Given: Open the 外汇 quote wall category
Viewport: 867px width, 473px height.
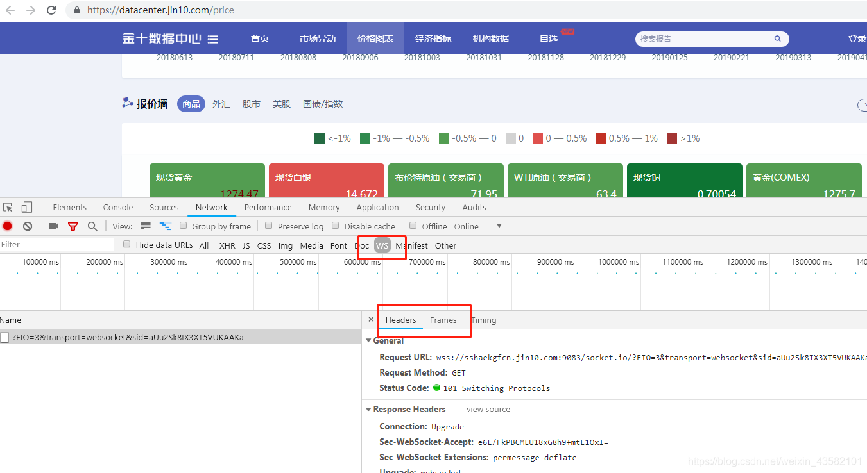Looking at the screenshot, I should (221, 104).
